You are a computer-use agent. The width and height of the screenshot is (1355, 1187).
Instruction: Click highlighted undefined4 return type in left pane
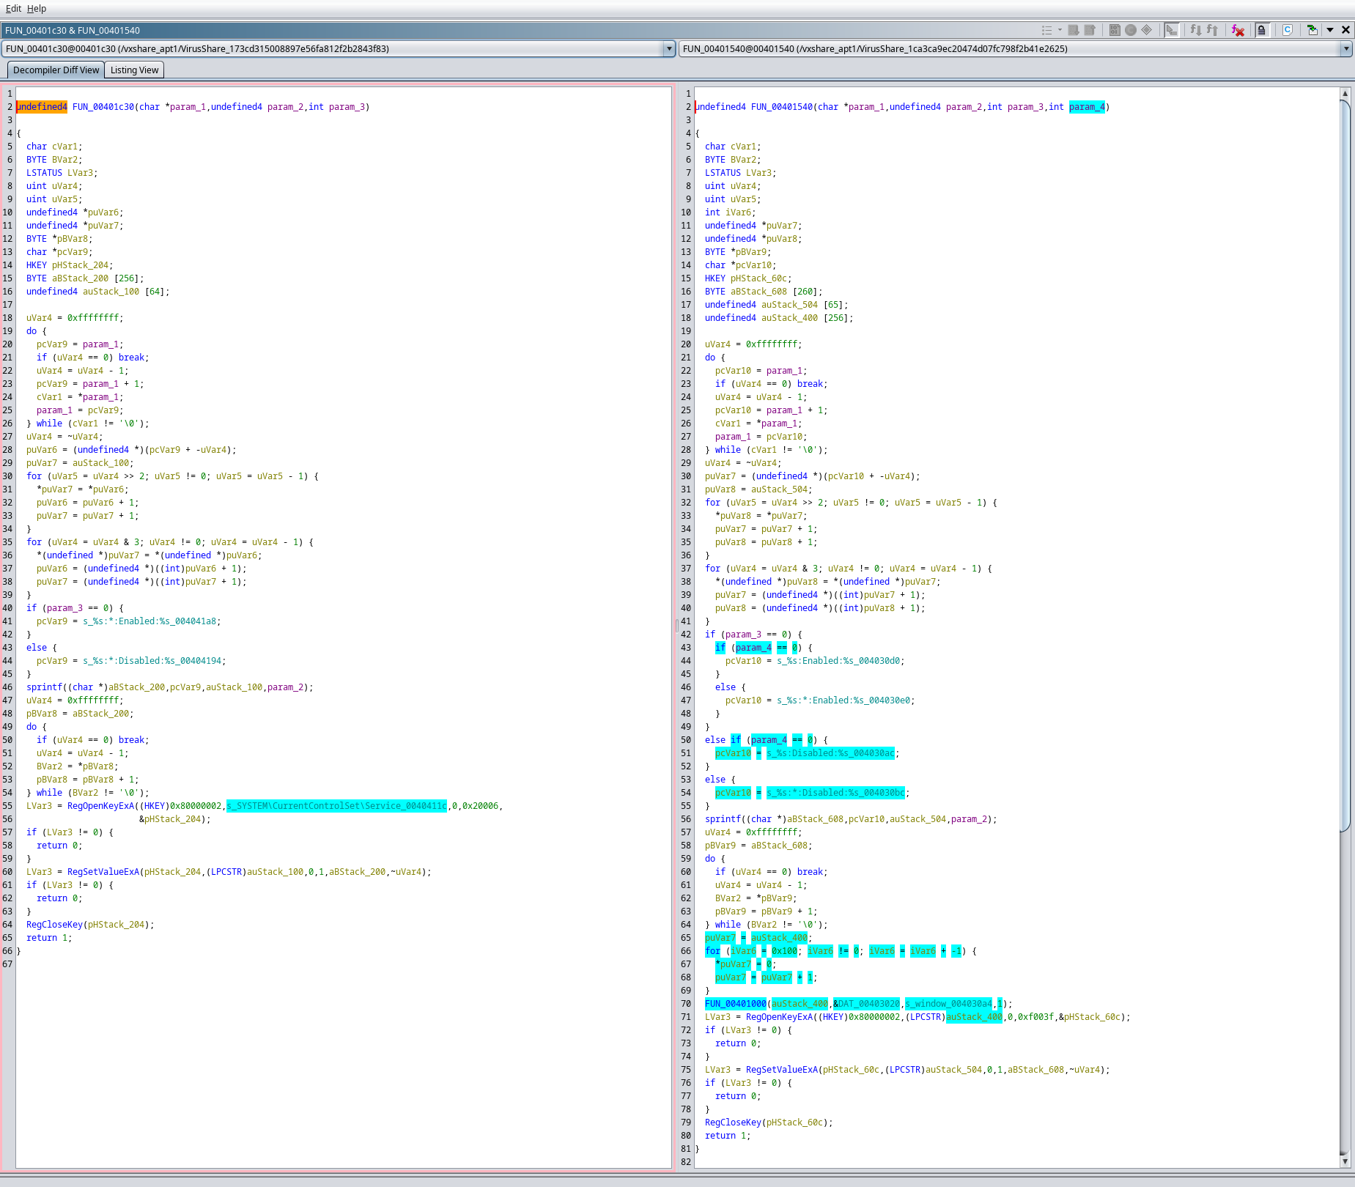(x=42, y=107)
